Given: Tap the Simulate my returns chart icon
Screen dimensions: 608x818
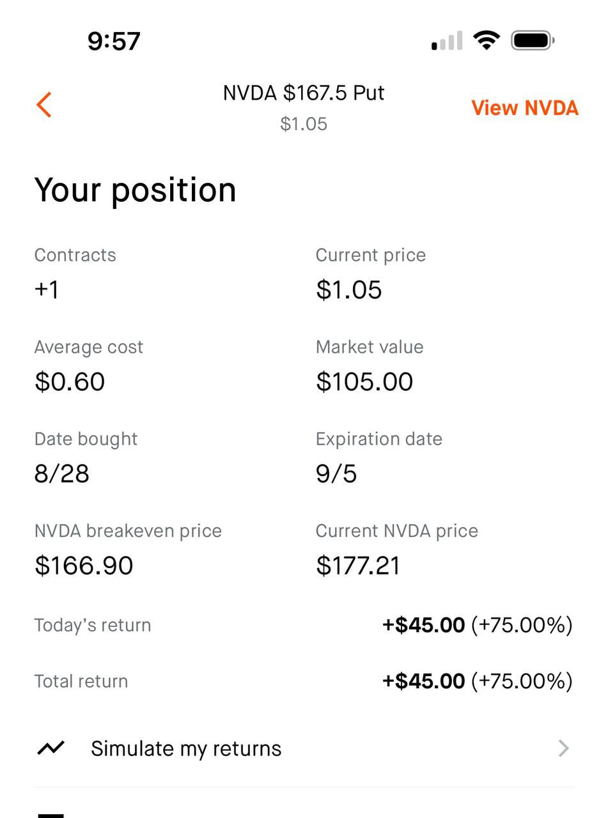Looking at the screenshot, I should point(51,748).
